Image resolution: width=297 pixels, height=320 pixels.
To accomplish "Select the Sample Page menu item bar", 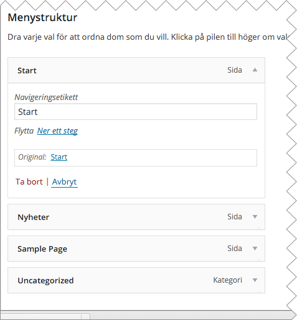I will pyautogui.click(x=136, y=249).
